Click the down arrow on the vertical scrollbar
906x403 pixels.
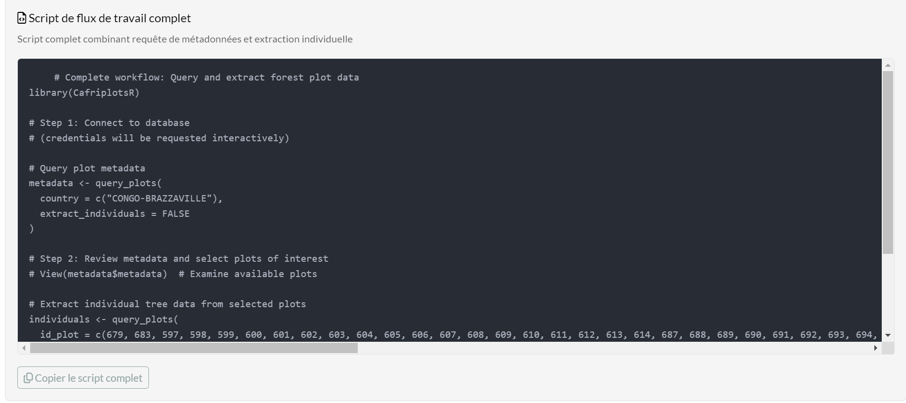click(x=888, y=335)
